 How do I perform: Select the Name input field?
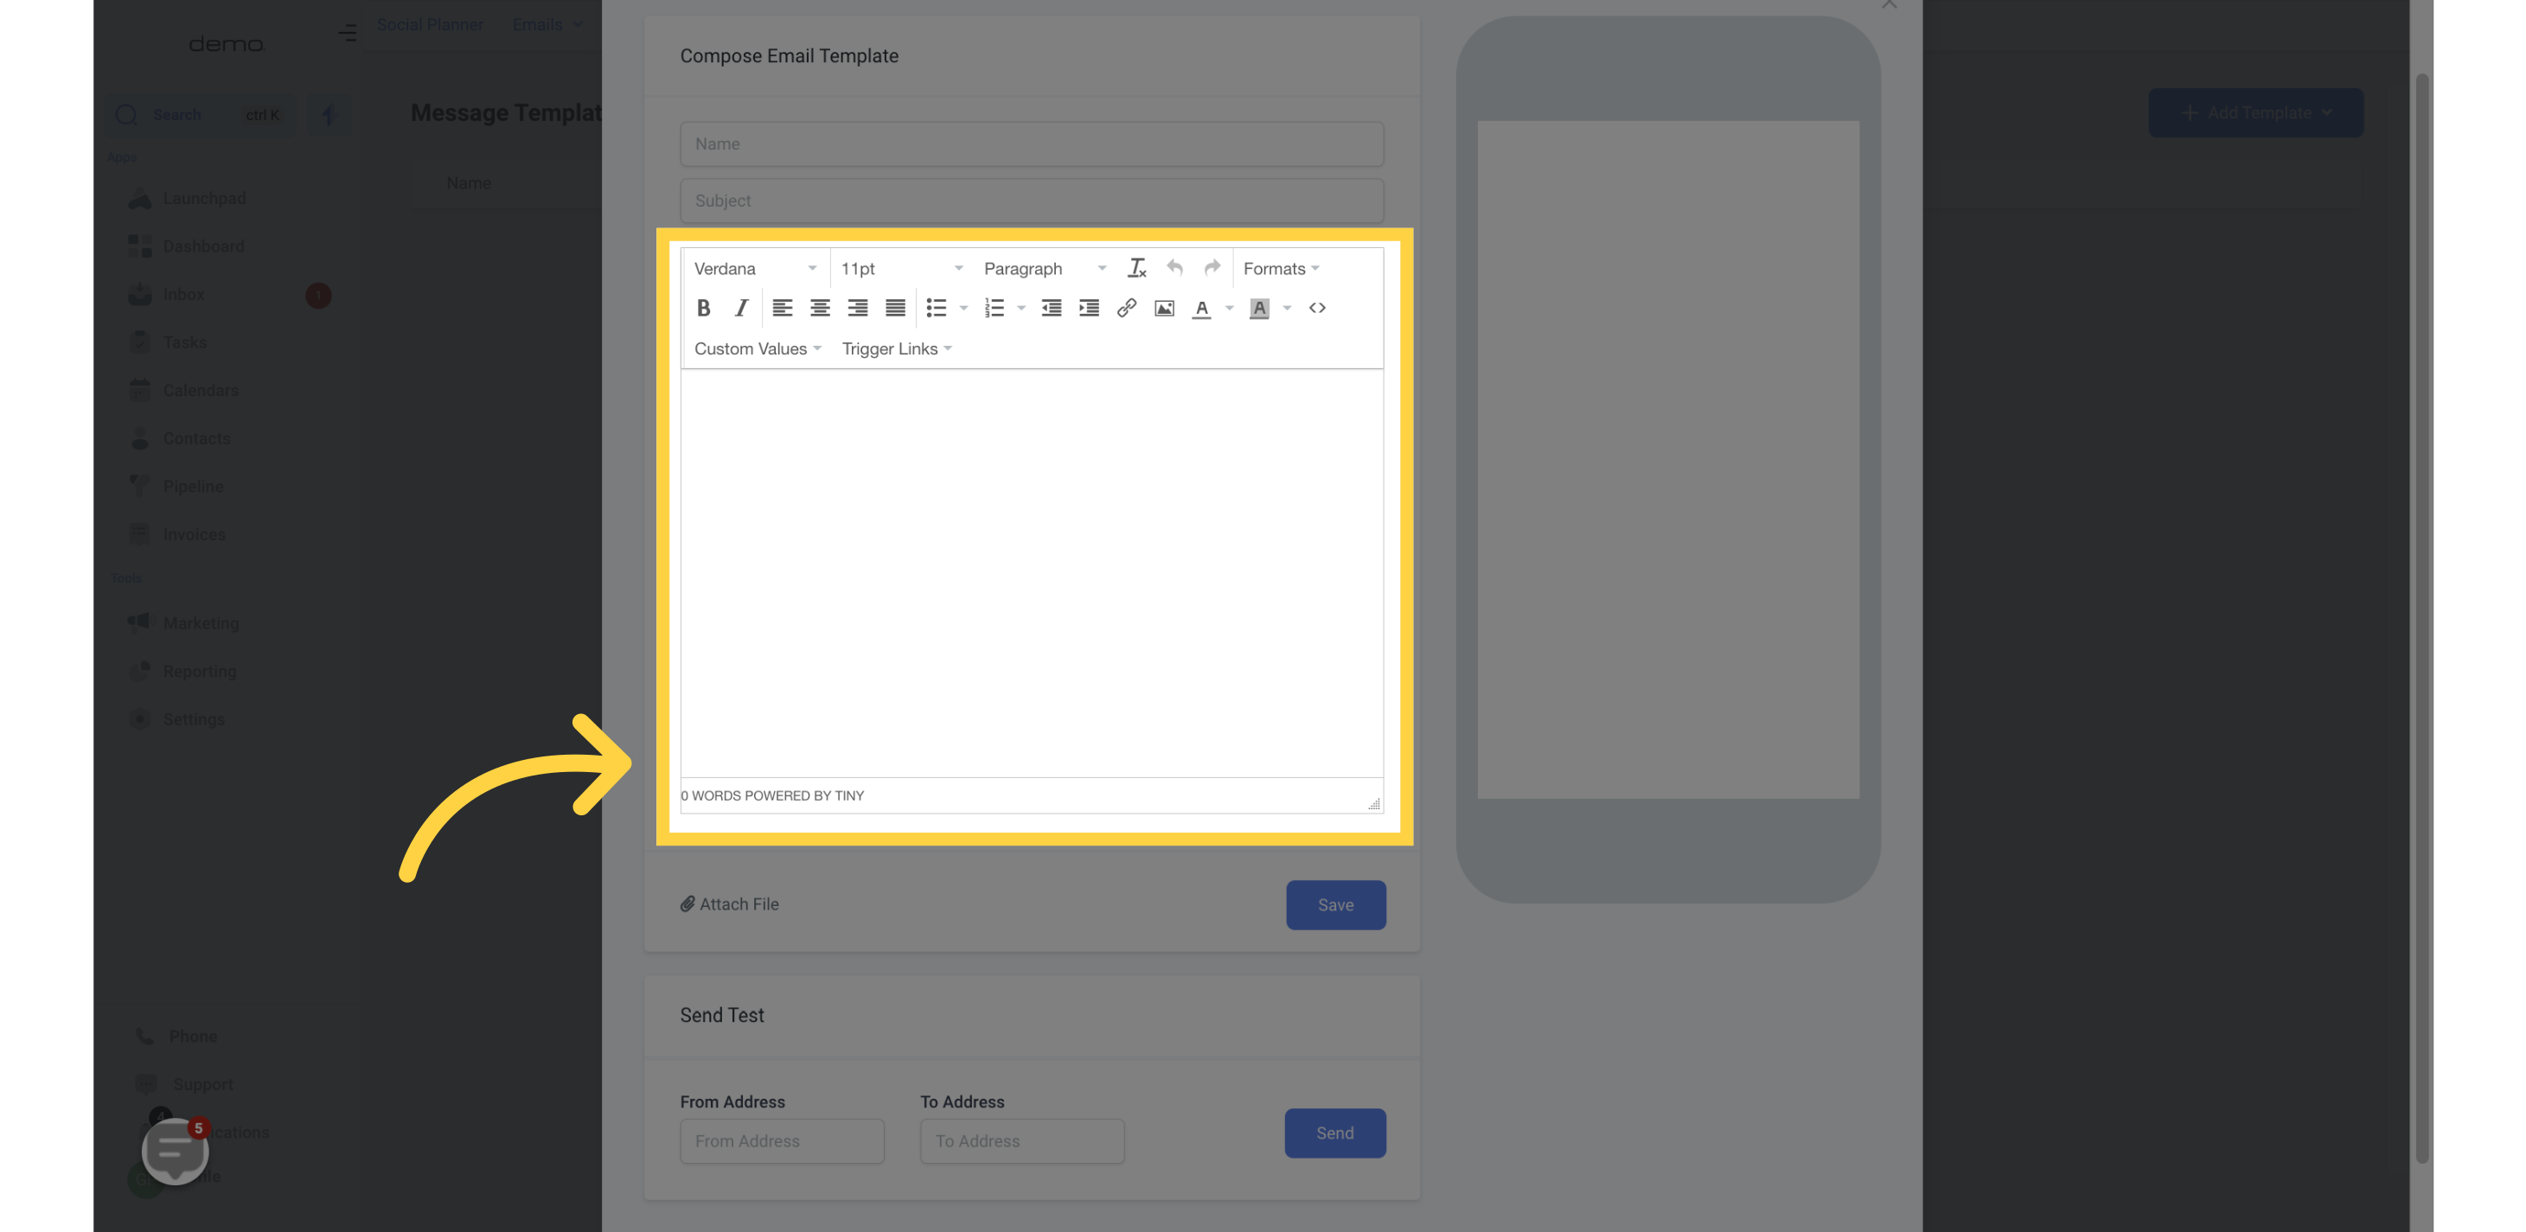pyautogui.click(x=1031, y=144)
